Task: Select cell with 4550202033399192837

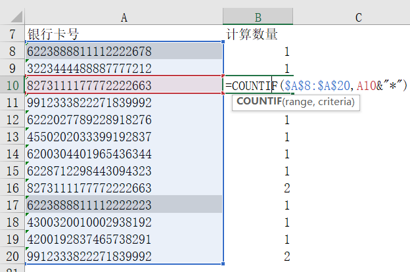Action: [x=124, y=136]
